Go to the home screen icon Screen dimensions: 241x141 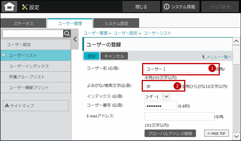9,6
